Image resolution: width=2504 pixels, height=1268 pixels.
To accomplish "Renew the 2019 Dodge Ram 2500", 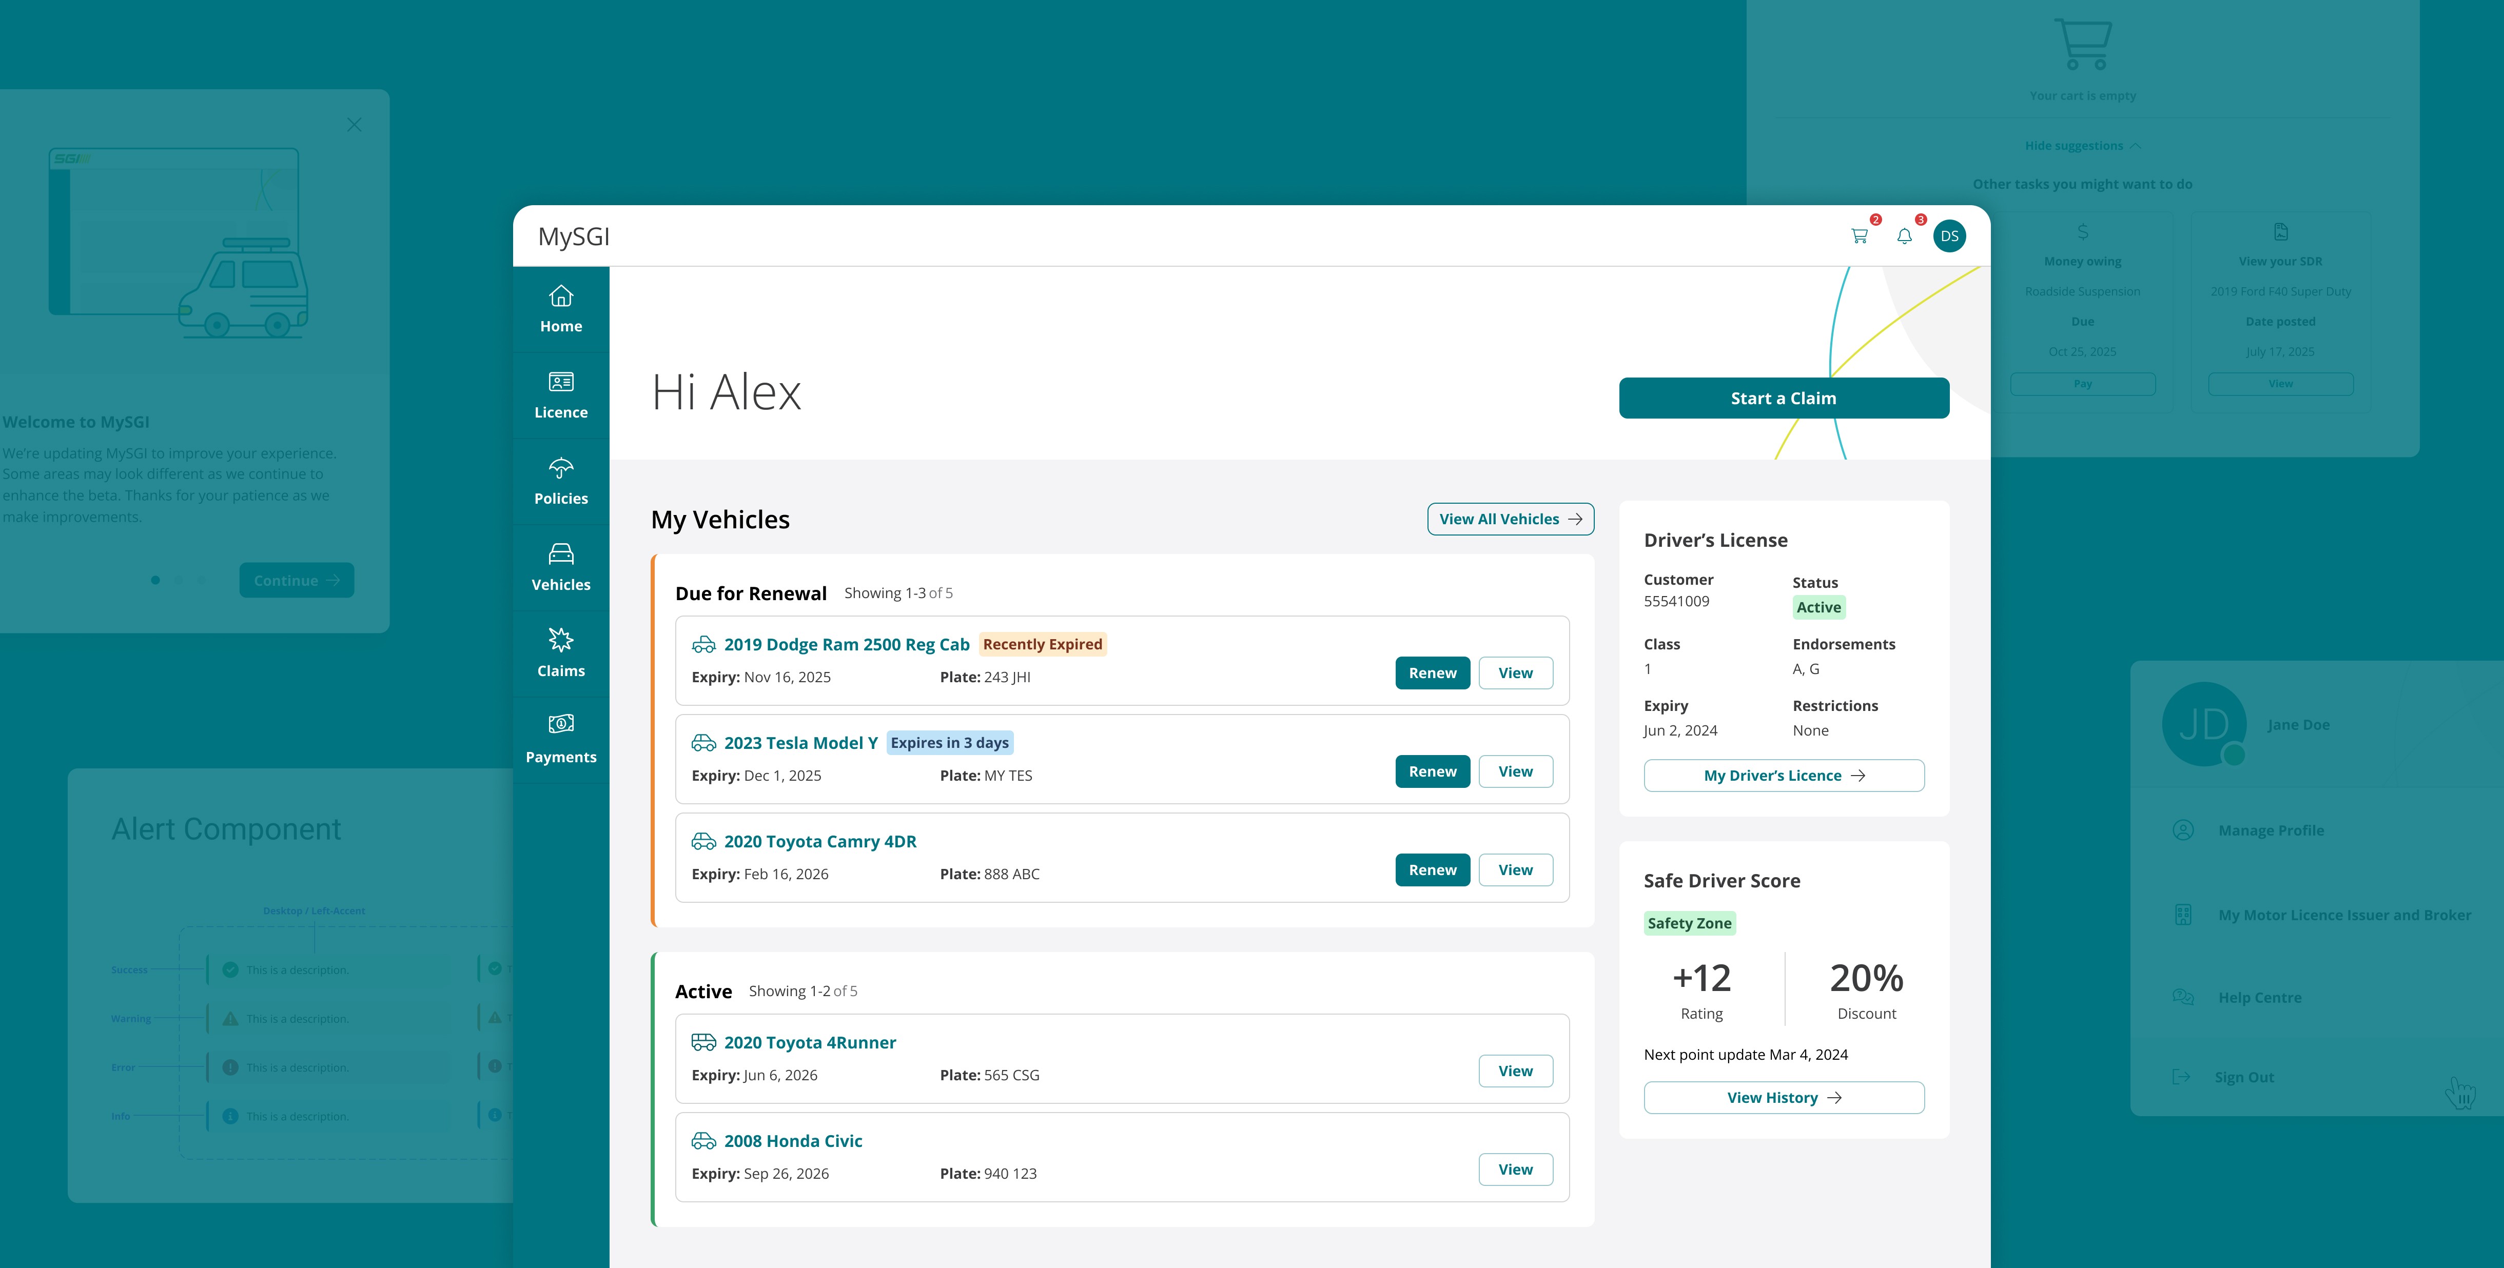I will [x=1432, y=672].
